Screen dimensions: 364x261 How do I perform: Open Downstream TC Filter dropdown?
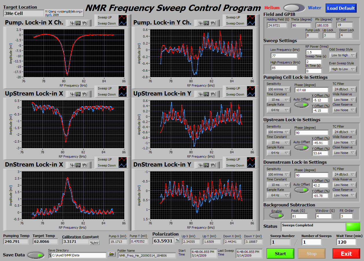345,174
